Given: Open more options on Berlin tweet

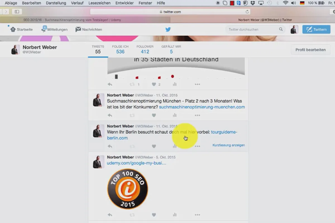Looking at the screenshot, I should [x=197, y=146].
